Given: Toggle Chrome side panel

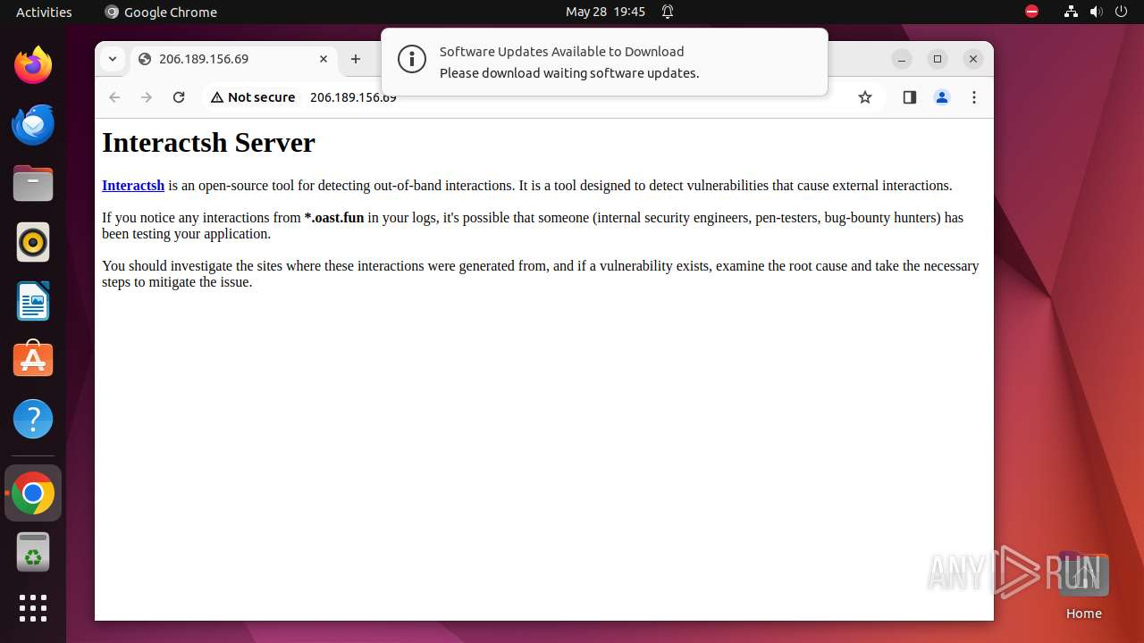Looking at the screenshot, I should tap(910, 97).
